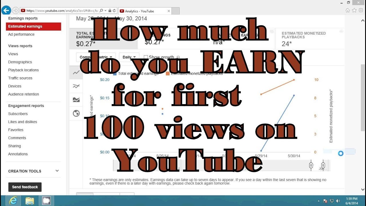Select the multi-line chart view icon
This screenshot has height=206, width=366.
tap(76, 86)
